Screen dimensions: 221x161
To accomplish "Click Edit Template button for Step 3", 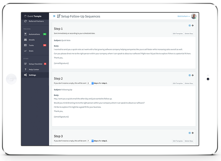I will pos(178,141).
